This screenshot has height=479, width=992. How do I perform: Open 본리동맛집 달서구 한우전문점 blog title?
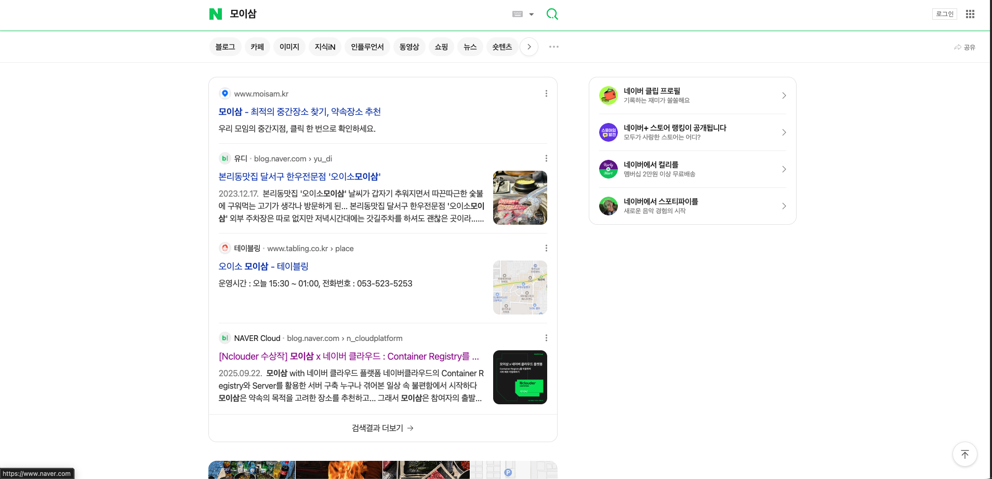(x=299, y=176)
